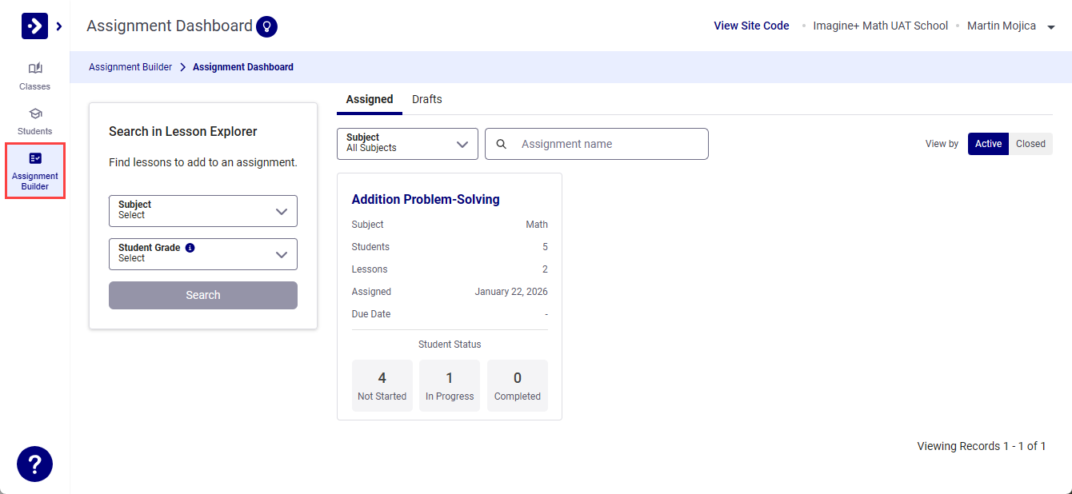Open the question mark help button
This screenshot has height=494, width=1072.
point(34,464)
